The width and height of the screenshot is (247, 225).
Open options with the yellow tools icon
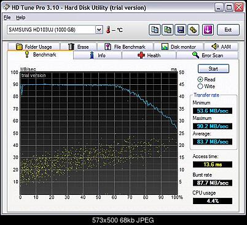tap(193, 30)
